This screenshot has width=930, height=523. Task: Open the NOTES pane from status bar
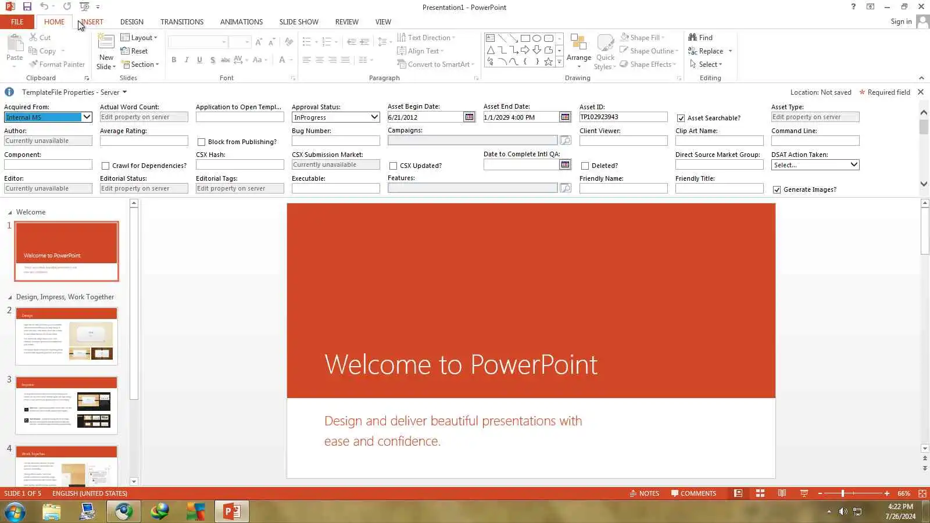tap(645, 493)
